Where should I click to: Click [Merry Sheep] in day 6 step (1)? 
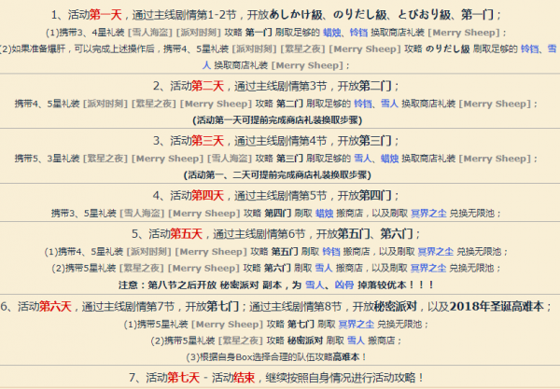(228, 324)
